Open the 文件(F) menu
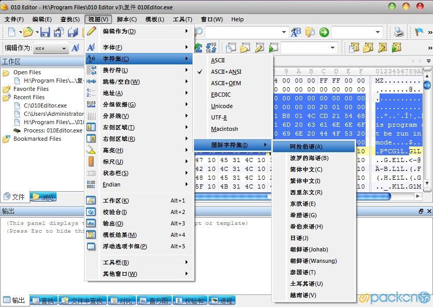Screen dimensions: 433x307 14,19
